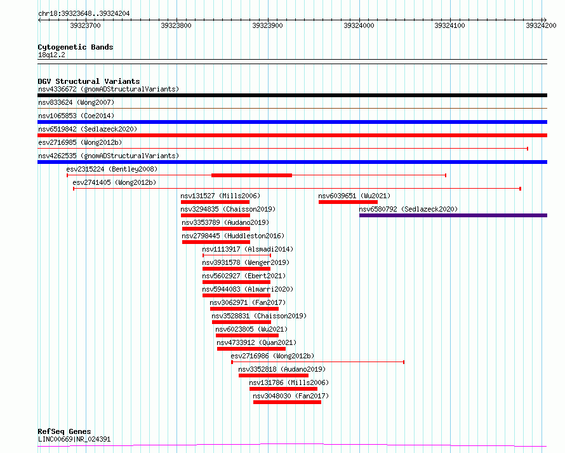
Task: Click the red bar under nsv4733912
Action: tap(251, 349)
